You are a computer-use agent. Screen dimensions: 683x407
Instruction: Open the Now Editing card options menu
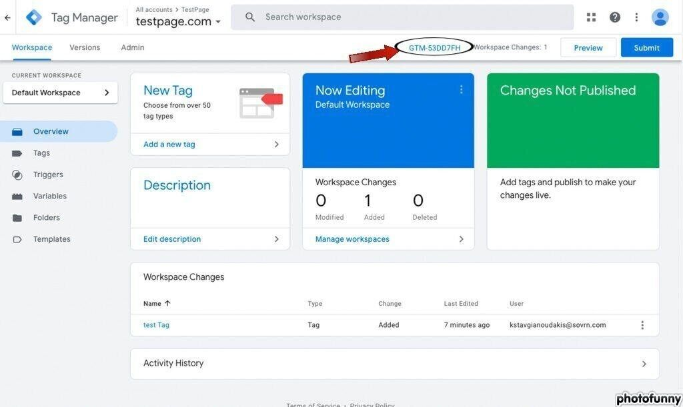[x=461, y=89]
